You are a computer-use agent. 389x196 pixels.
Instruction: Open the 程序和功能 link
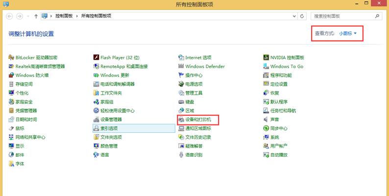point(281,75)
